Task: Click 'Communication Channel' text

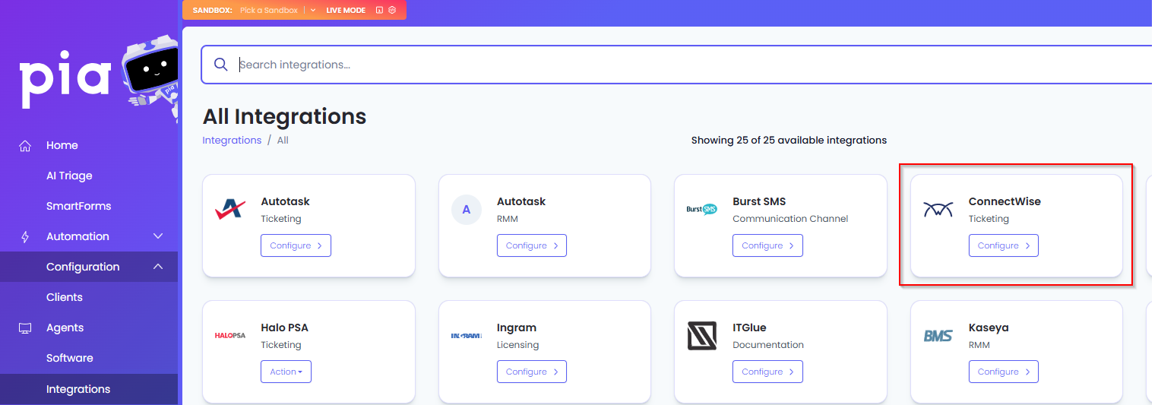Action: (x=790, y=219)
